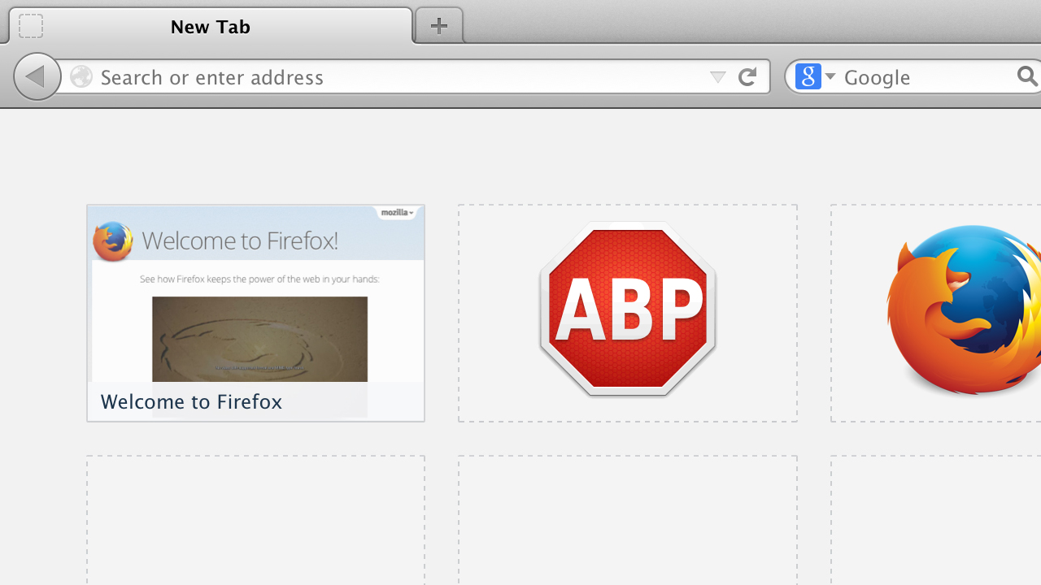The image size is (1041, 585).
Task: Click the search magnifier icon
Action: pyautogui.click(x=1026, y=76)
